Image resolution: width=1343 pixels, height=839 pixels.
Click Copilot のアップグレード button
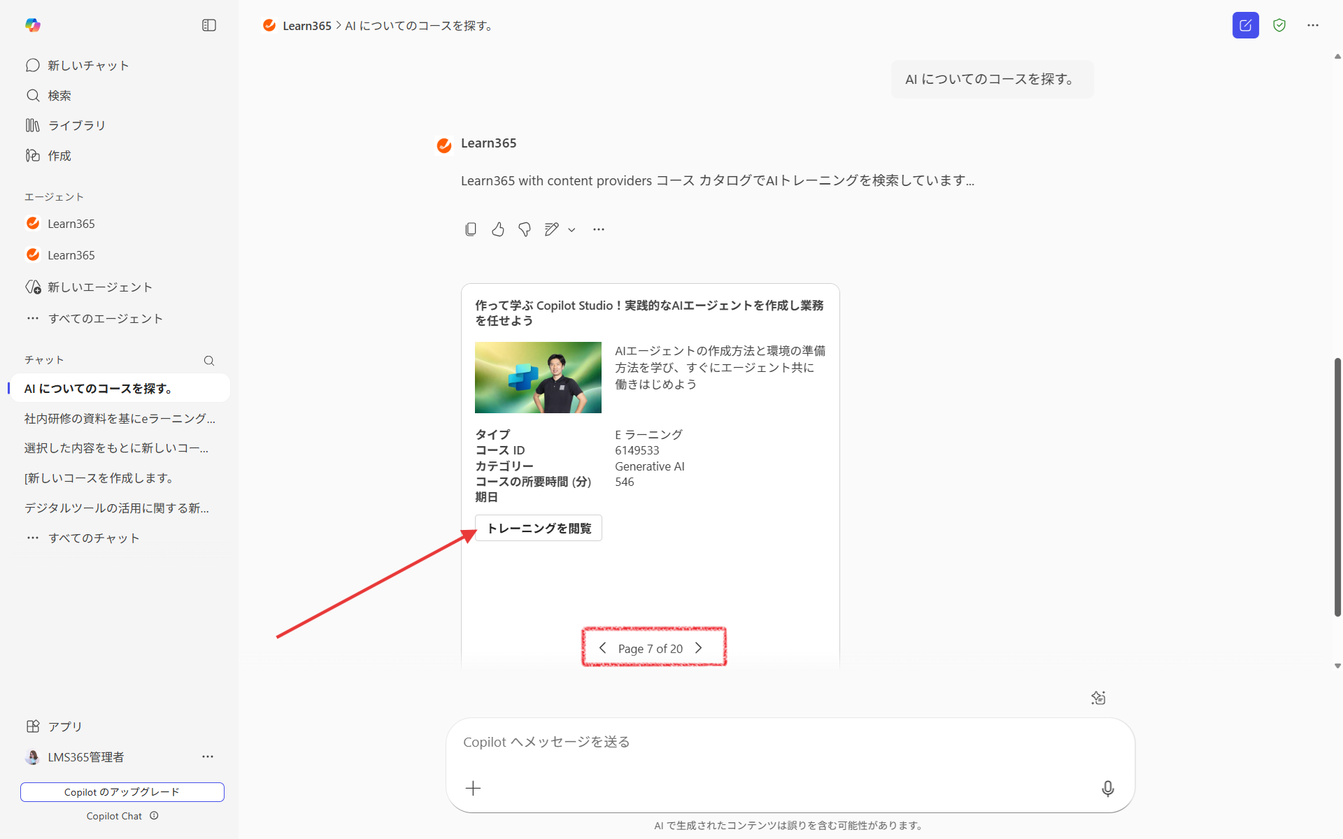(122, 792)
